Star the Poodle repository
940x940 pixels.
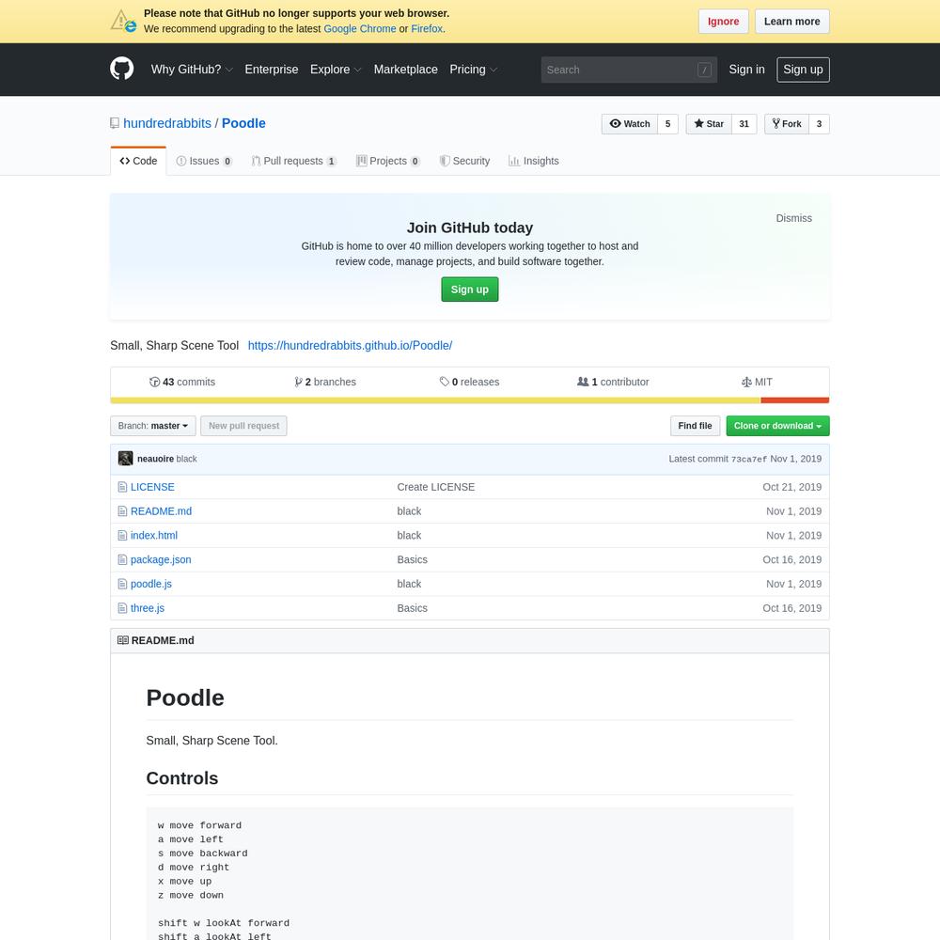709,124
